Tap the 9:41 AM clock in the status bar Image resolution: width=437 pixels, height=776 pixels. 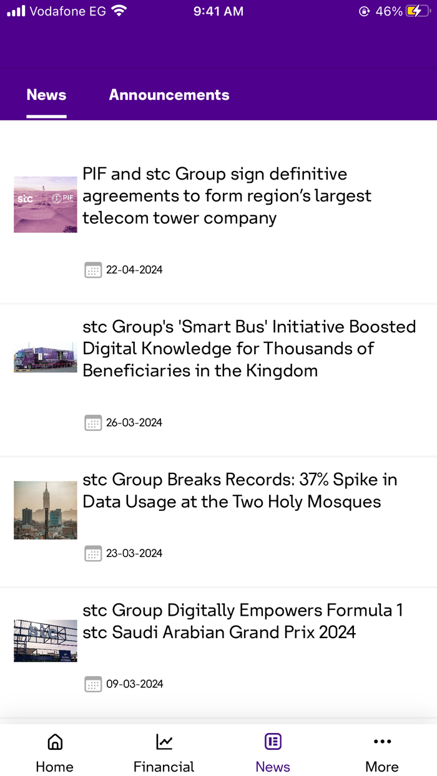pyautogui.click(x=218, y=11)
